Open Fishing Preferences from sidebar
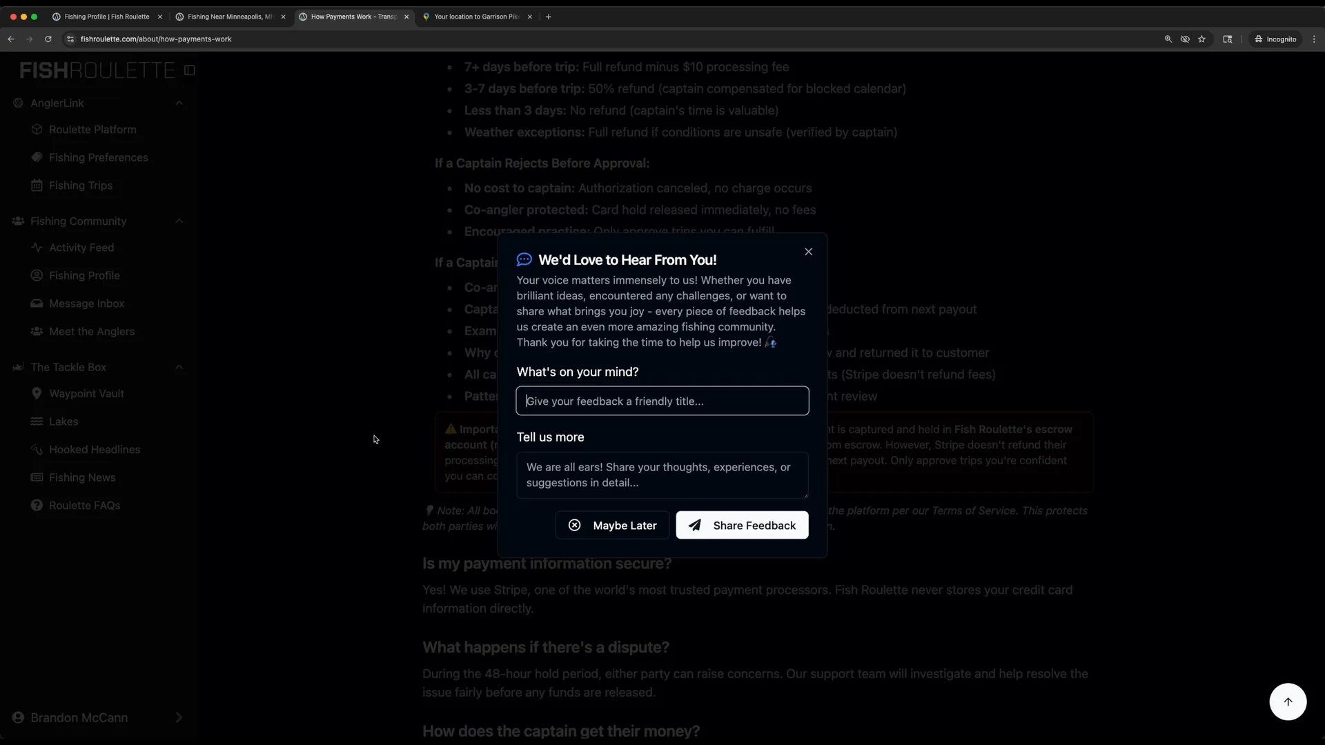The height and width of the screenshot is (745, 1325). tap(99, 157)
